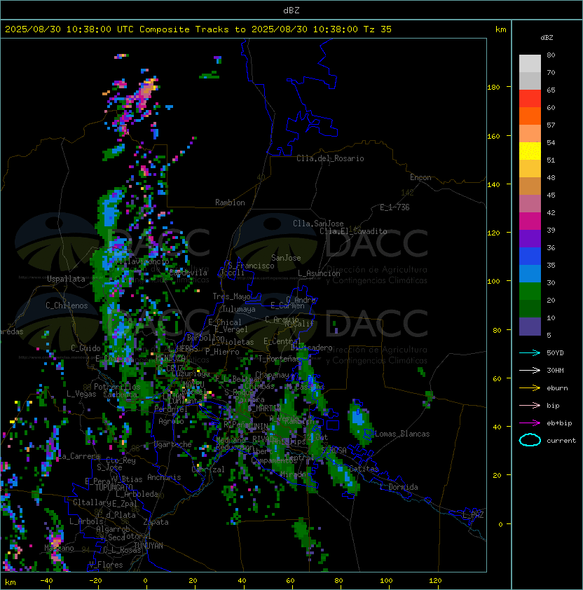Click the E_1-736 label
Viewport: 583px width, 590px height.
[395, 207]
